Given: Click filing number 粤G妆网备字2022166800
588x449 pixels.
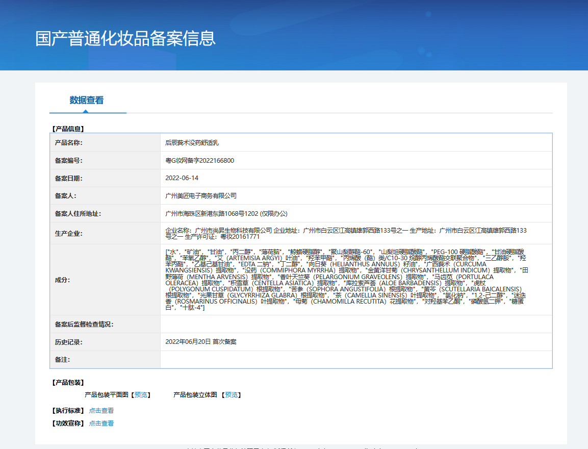Looking at the screenshot, I should (x=200, y=161).
